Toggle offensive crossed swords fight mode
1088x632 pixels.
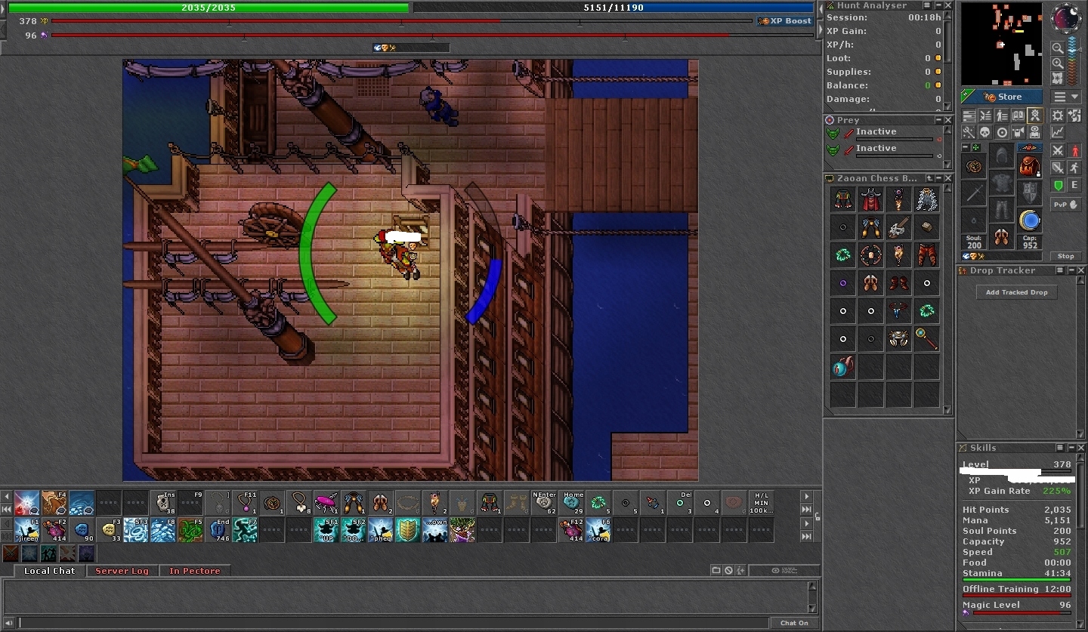[x=1058, y=150]
